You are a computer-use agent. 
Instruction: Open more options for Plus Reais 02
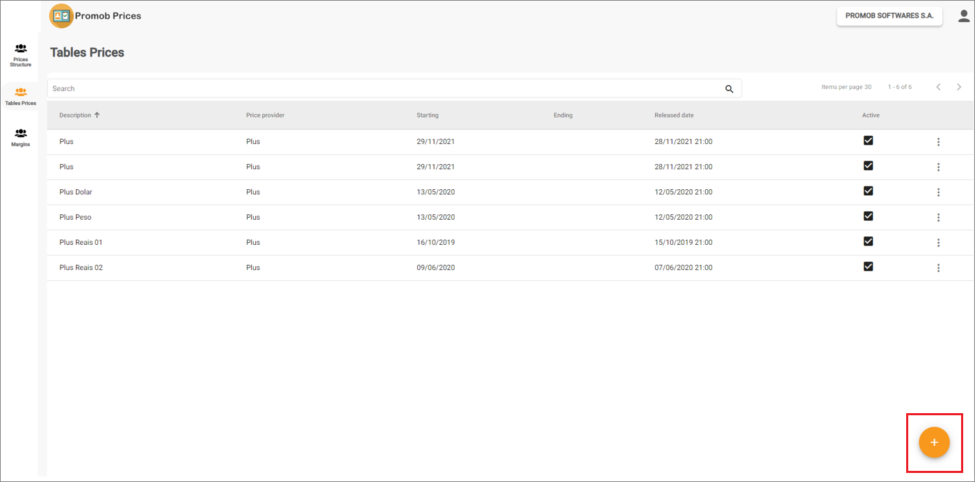click(x=938, y=268)
